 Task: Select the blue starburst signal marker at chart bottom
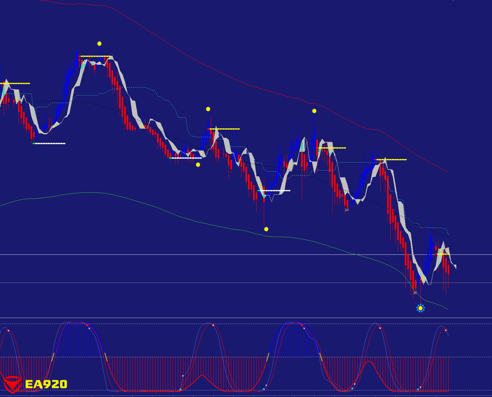(x=420, y=308)
